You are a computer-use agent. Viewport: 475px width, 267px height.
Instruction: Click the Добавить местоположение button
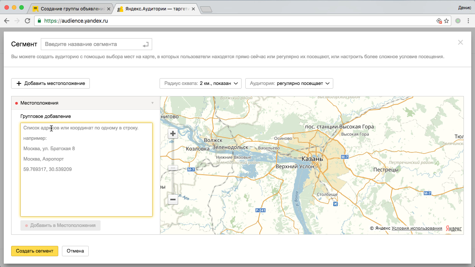(x=50, y=83)
